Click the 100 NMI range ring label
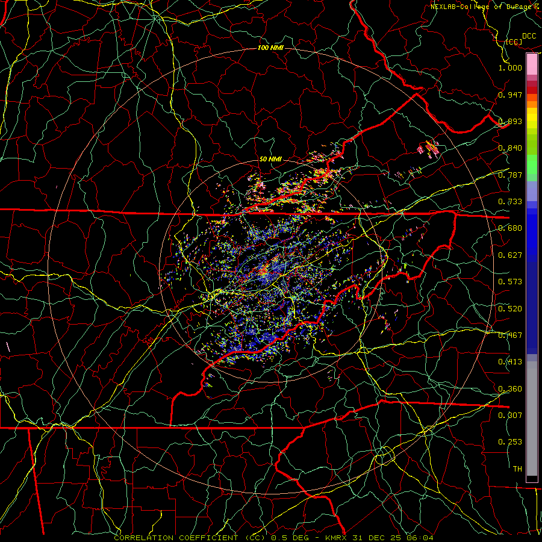This screenshot has height=542, width=542. click(x=270, y=48)
